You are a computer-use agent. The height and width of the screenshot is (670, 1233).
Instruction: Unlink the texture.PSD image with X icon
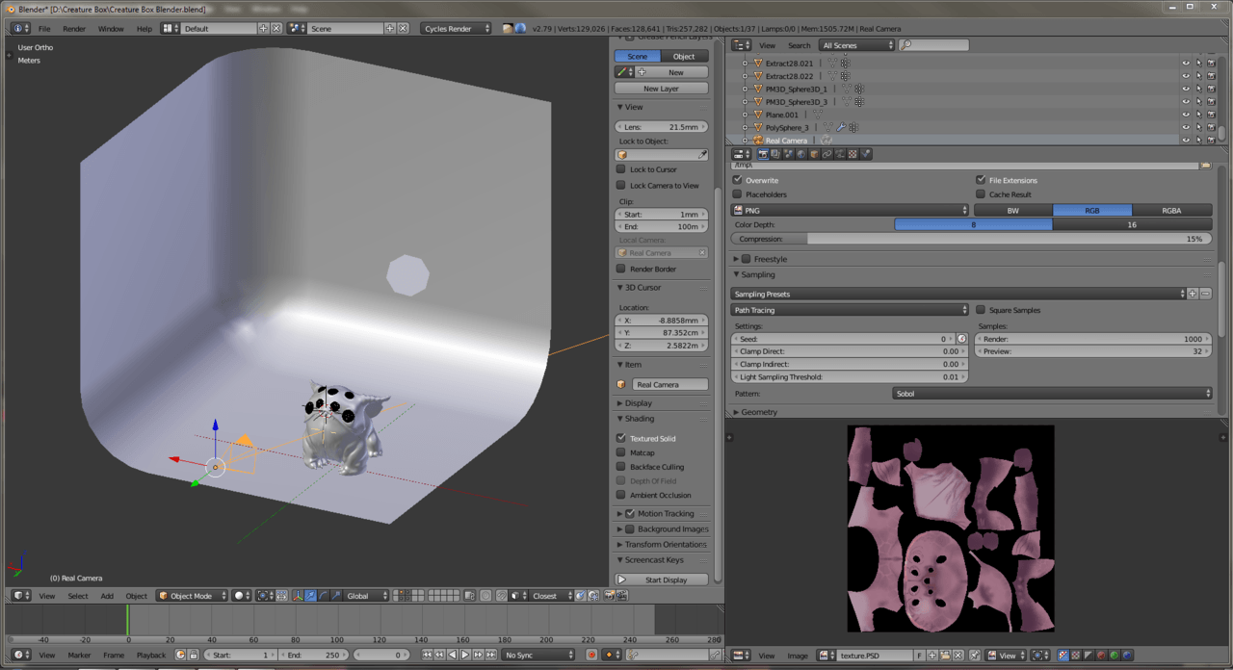[x=958, y=656]
